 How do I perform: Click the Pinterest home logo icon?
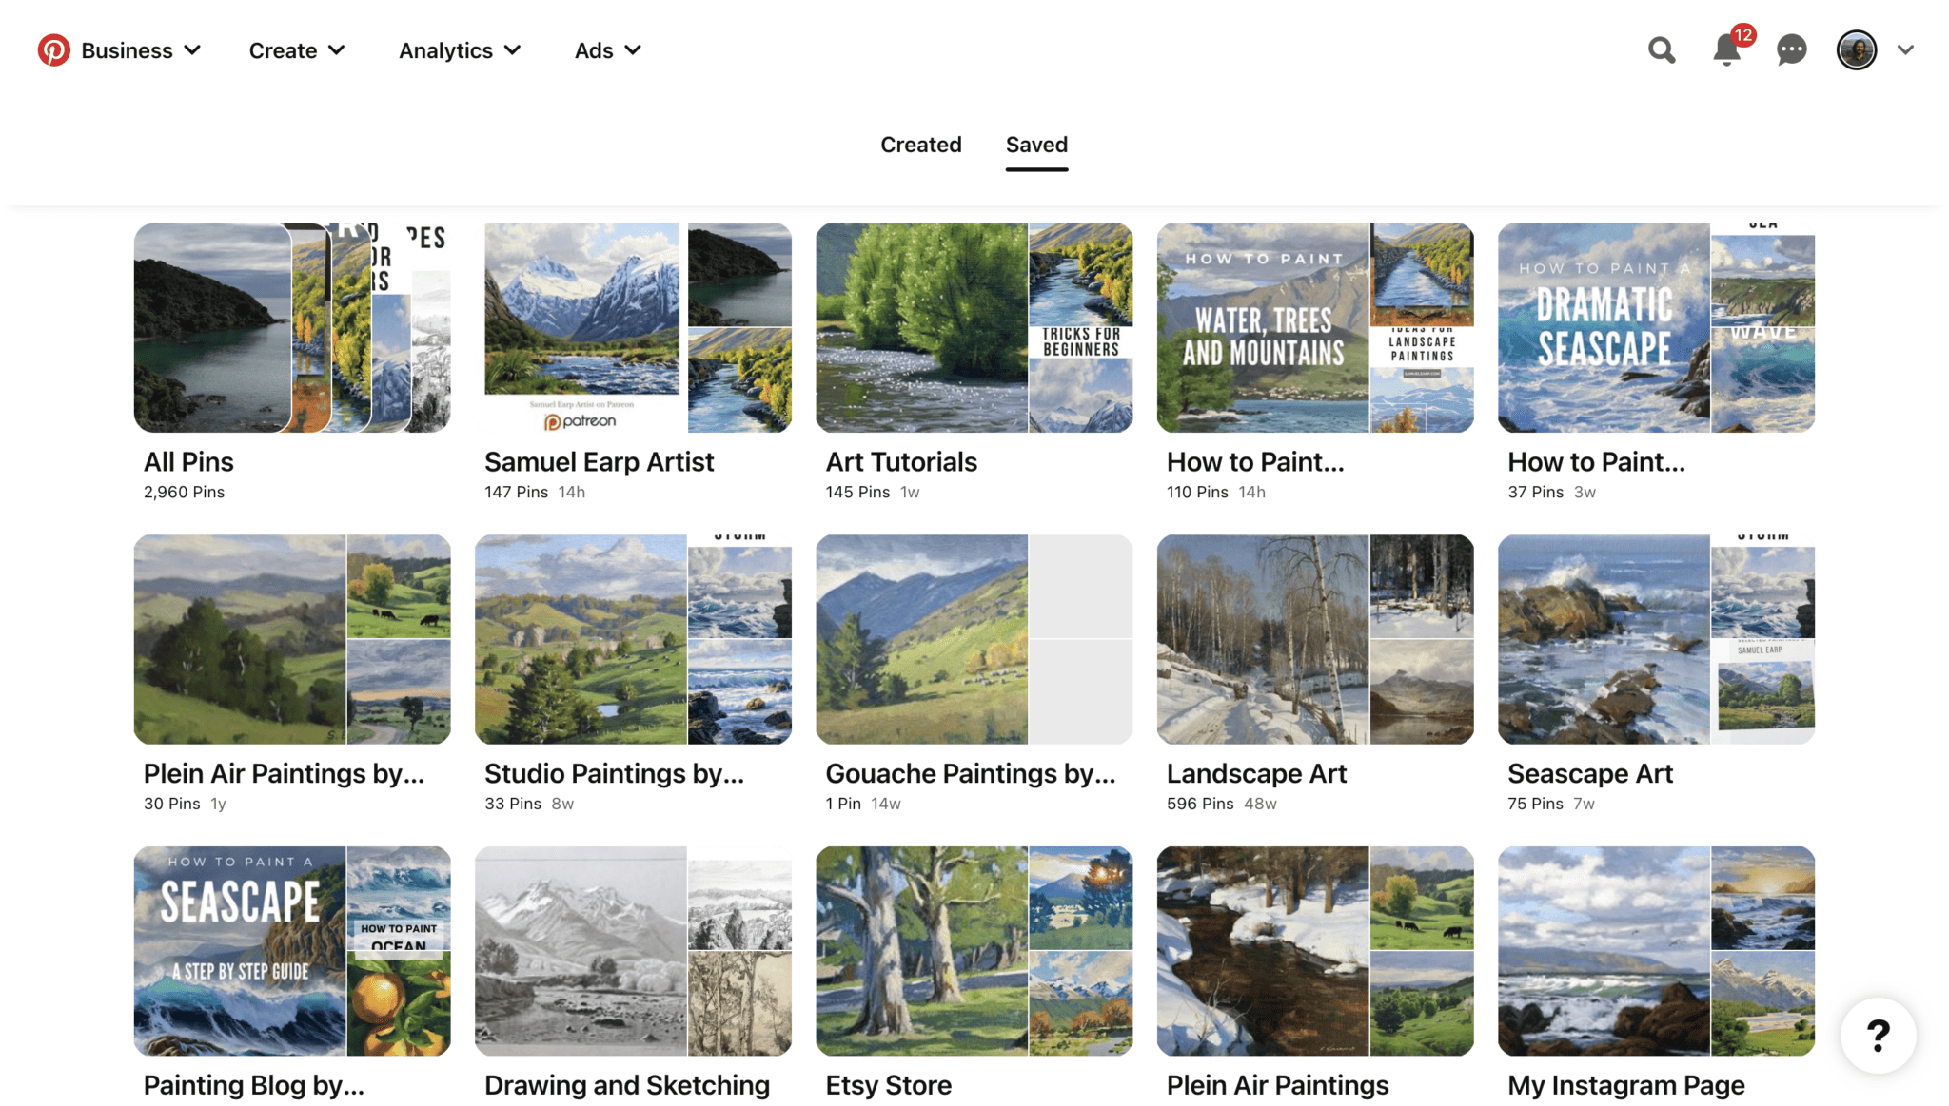pyautogui.click(x=52, y=49)
